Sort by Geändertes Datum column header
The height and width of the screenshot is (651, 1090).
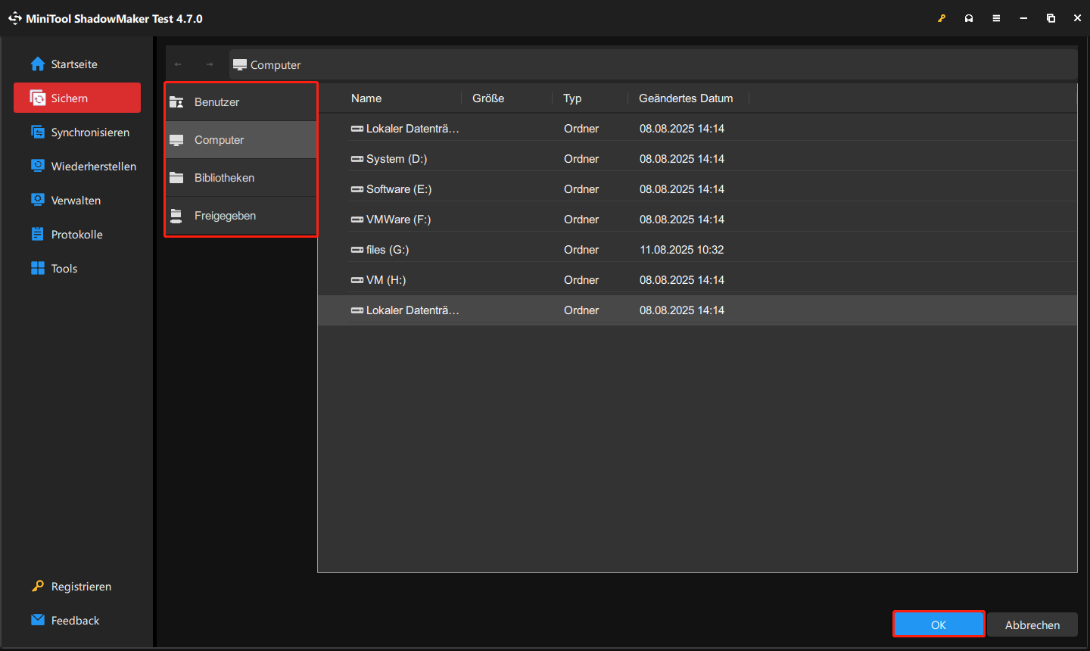[686, 98]
